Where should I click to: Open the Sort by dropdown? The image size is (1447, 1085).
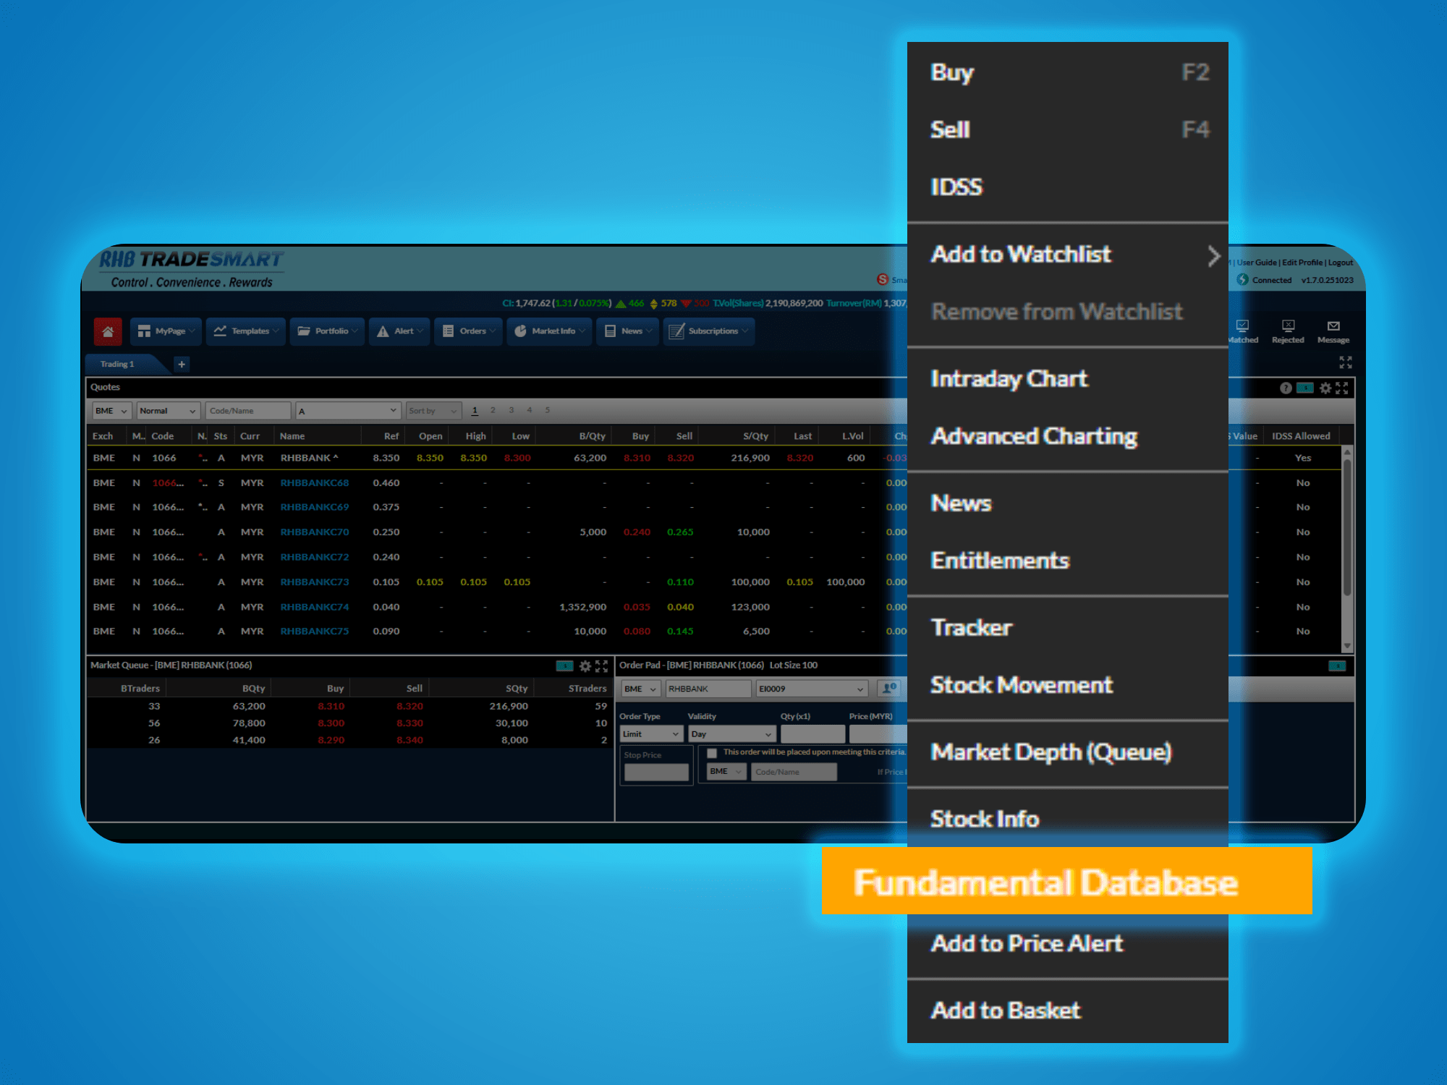pos(433,411)
